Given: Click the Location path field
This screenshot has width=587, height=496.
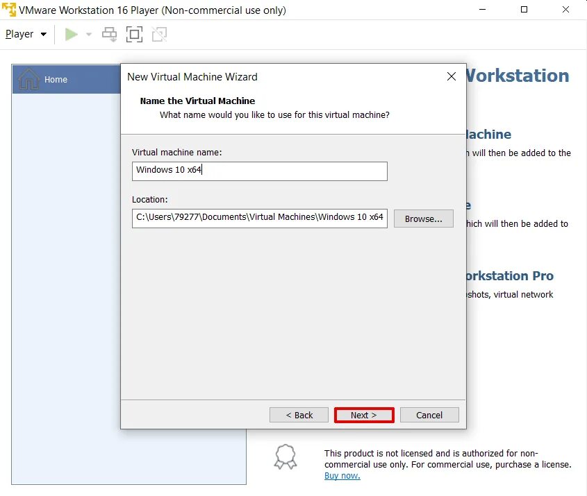Looking at the screenshot, I should pyautogui.click(x=259, y=219).
